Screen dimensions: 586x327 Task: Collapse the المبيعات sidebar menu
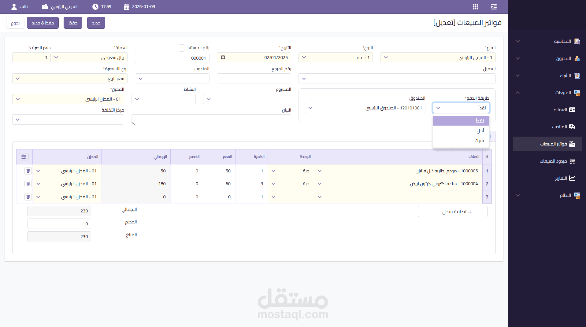(518, 93)
